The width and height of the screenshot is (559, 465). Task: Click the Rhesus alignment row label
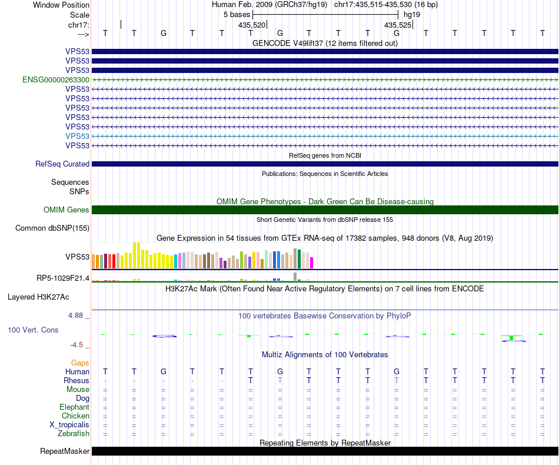[x=76, y=380]
